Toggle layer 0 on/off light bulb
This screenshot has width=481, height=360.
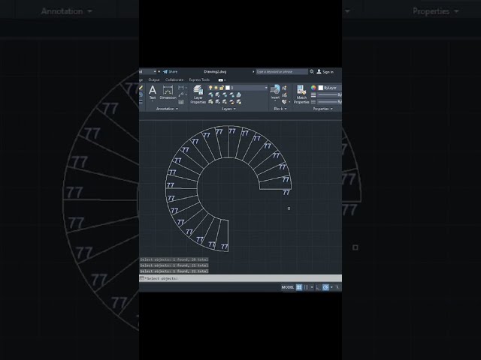210,88
